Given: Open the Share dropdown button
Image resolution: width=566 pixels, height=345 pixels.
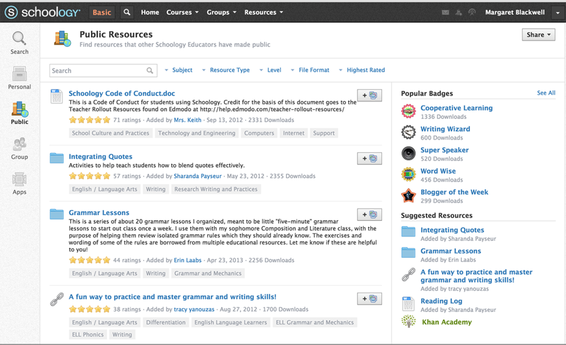Looking at the screenshot, I should (x=538, y=35).
